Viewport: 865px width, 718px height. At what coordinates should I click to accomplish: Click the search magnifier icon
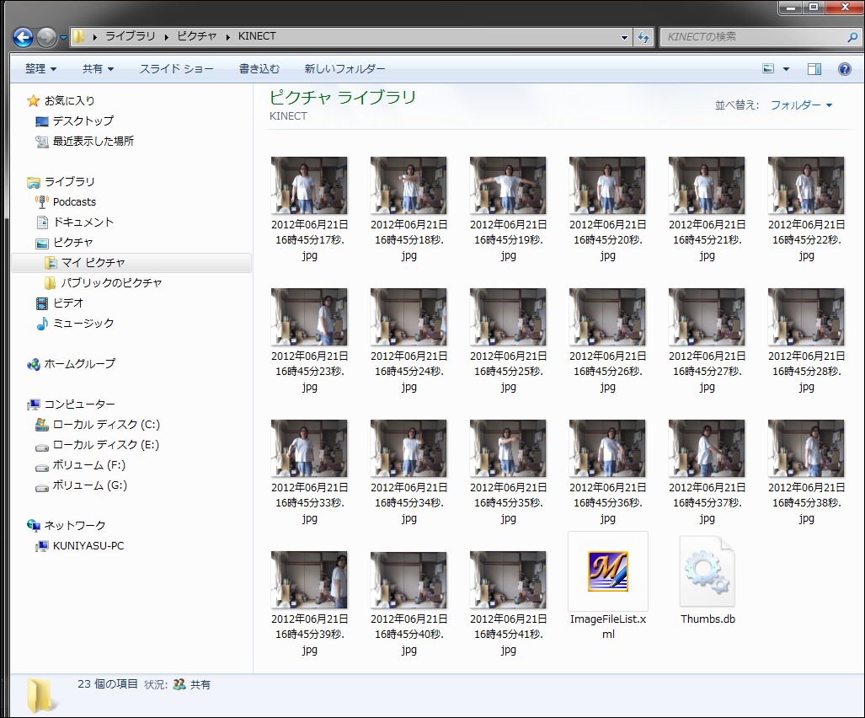(x=852, y=37)
